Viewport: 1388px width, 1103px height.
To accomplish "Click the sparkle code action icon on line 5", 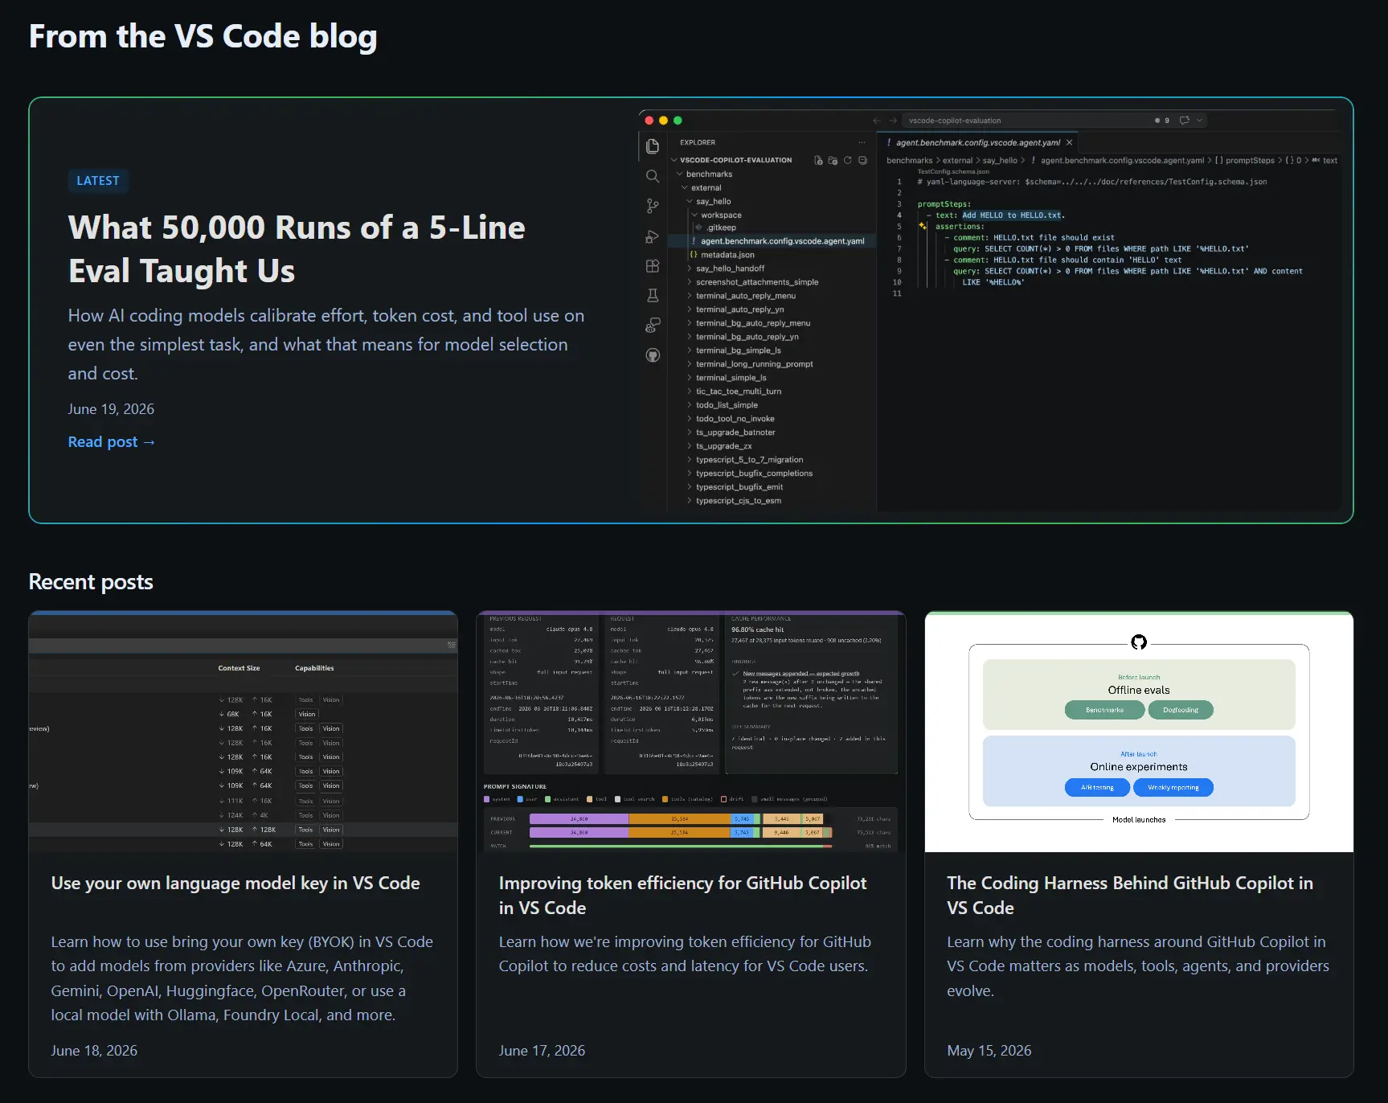I will 923,226.
